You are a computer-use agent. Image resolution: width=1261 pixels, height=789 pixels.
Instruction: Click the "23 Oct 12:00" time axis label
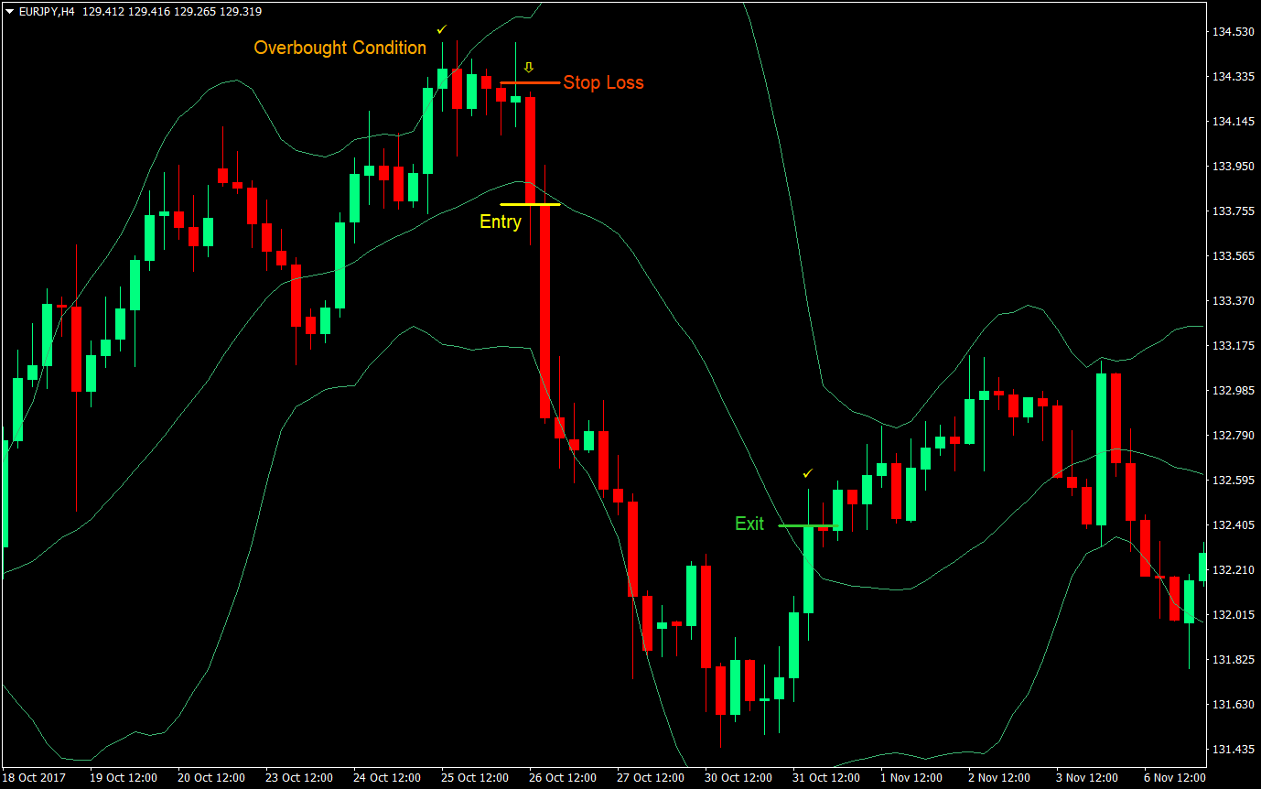point(299,778)
